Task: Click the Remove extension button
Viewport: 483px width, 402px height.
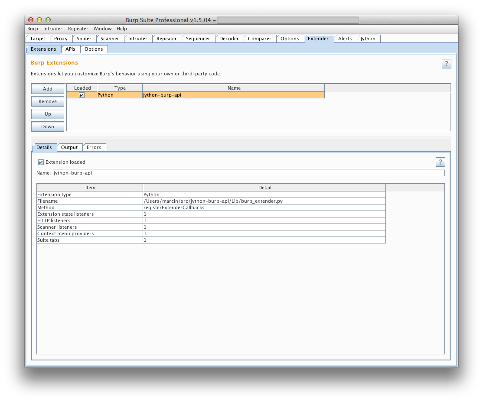Action: (47, 101)
